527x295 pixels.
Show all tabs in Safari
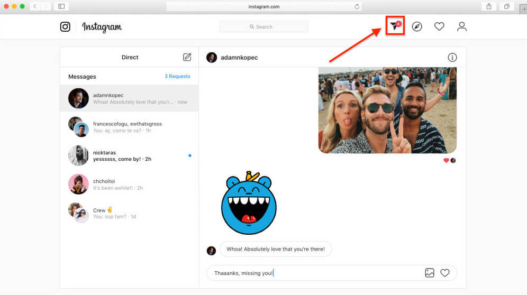(x=507, y=6)
